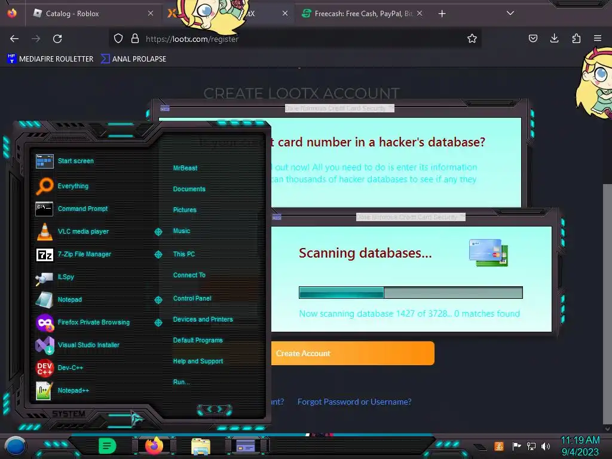The width and height of the screenshot is (612, 459).
Task: Expand Firefox Private Browsing jump list arrow
Action: point(158,322)
